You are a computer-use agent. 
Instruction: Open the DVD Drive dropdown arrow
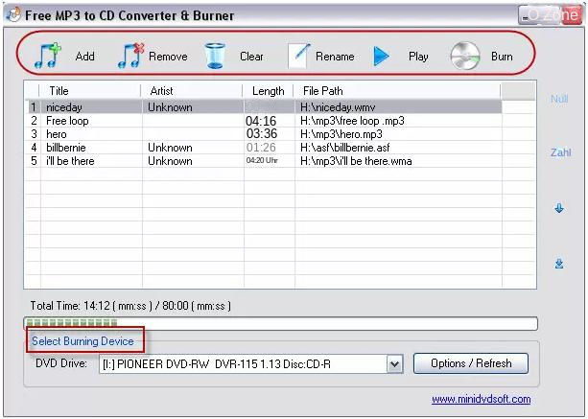click(395, 364)
